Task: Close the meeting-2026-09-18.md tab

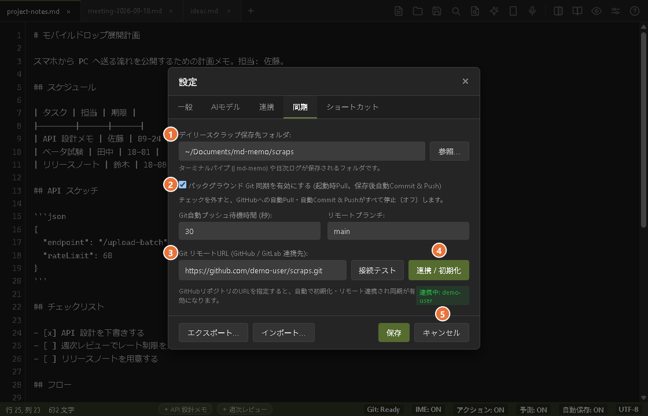Action: click(171, 12)
